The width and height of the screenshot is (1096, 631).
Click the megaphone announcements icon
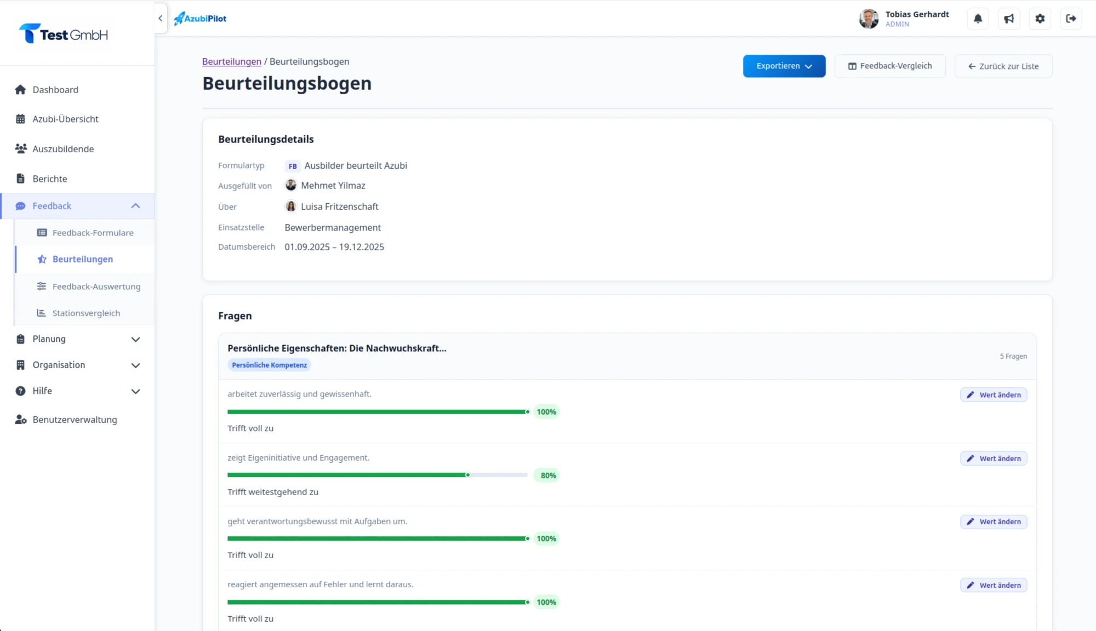[x=1009, y=19]
